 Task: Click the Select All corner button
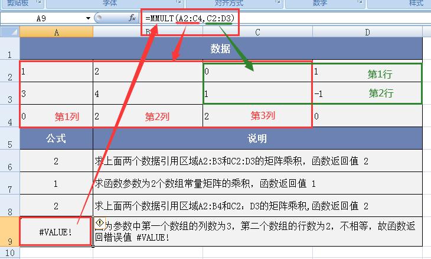(x=10, y=32)
